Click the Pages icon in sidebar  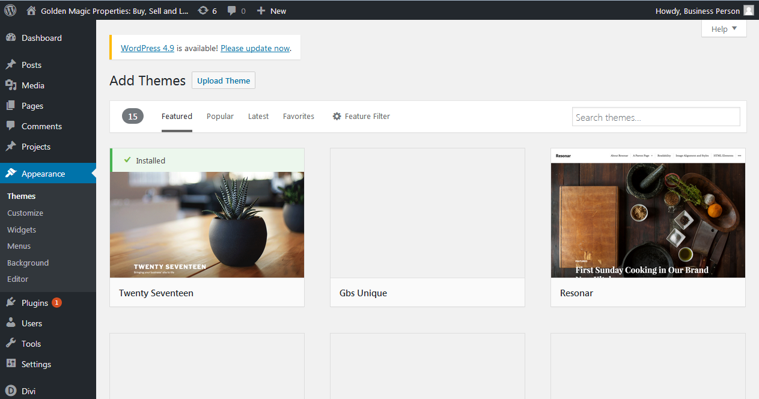11,106
